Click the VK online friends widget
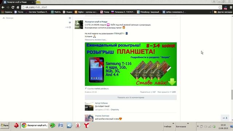The image size is (233, 131). [225, 118]
